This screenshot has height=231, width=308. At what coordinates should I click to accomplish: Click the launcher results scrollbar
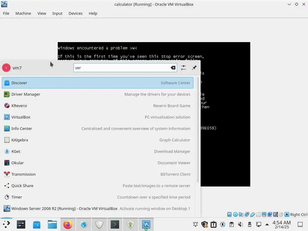[198, 131]
